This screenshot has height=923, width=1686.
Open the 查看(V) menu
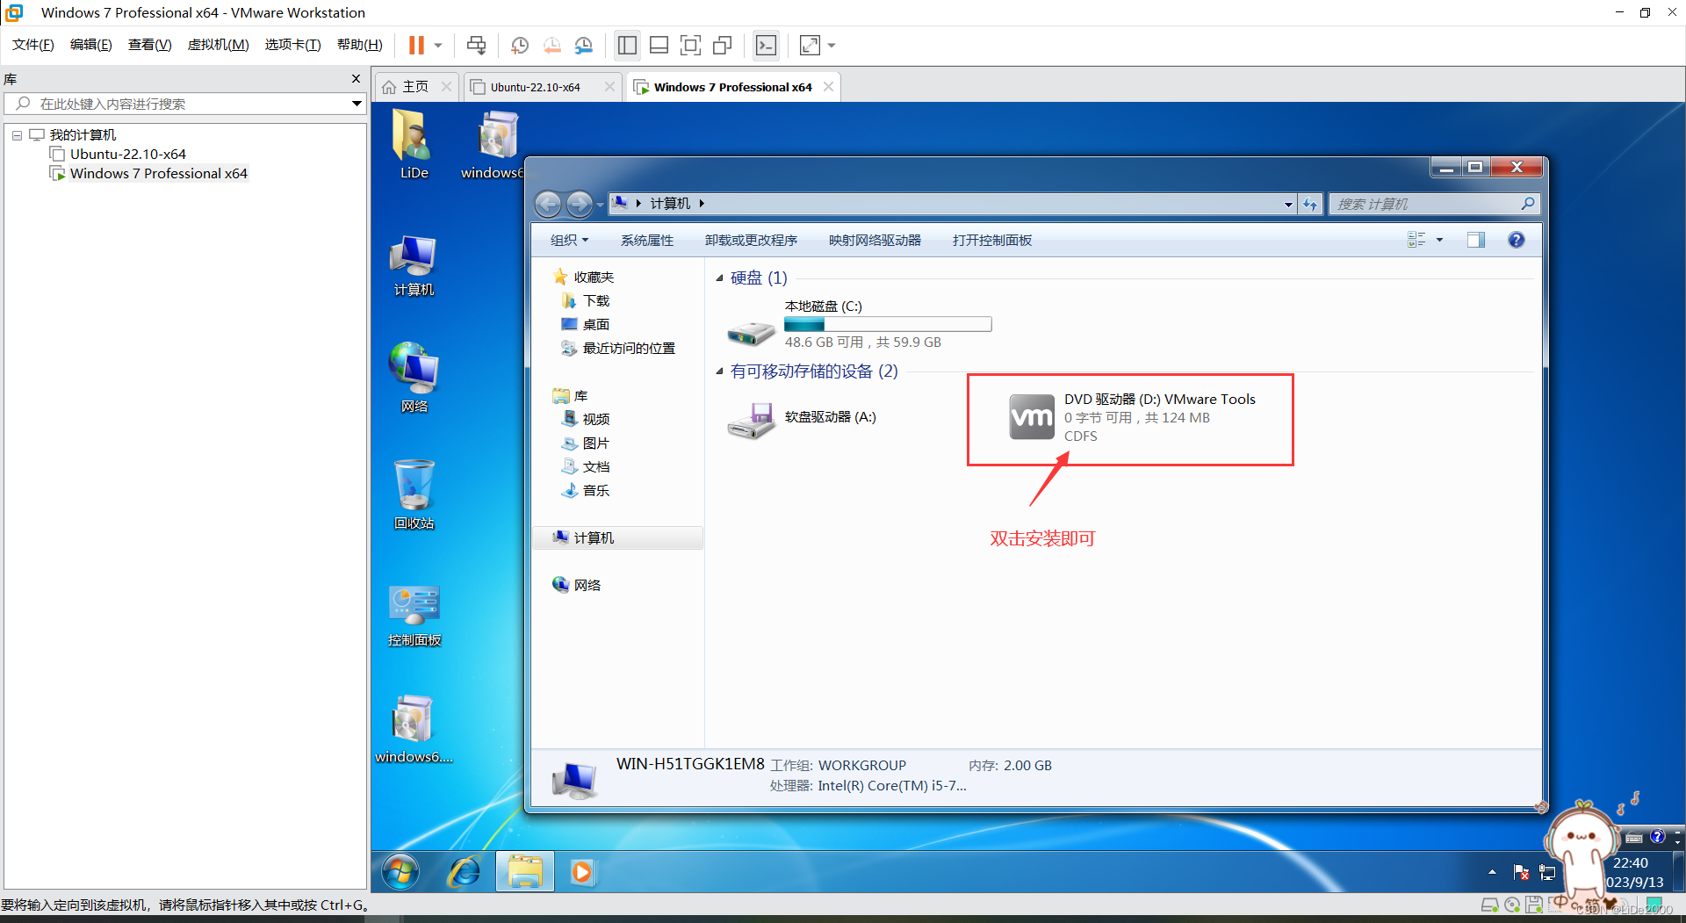point(150,45)
